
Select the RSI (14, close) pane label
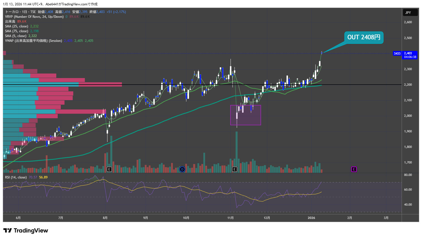pyautogui.click(x=16, y=177)
